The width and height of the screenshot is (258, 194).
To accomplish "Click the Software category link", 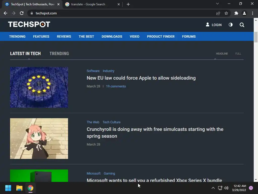I will pyautogui.click(x=93, y=71).
